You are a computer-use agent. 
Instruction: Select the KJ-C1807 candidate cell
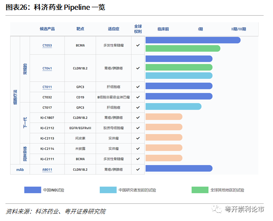[x=47, y=118]
